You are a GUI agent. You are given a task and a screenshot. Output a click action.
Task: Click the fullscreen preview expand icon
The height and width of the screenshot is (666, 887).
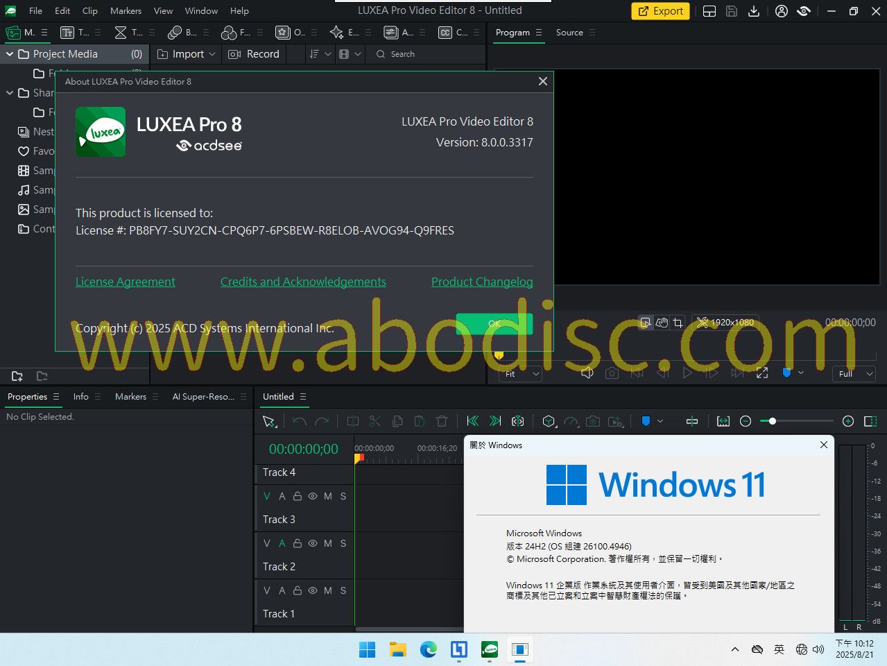pos(762,373)
